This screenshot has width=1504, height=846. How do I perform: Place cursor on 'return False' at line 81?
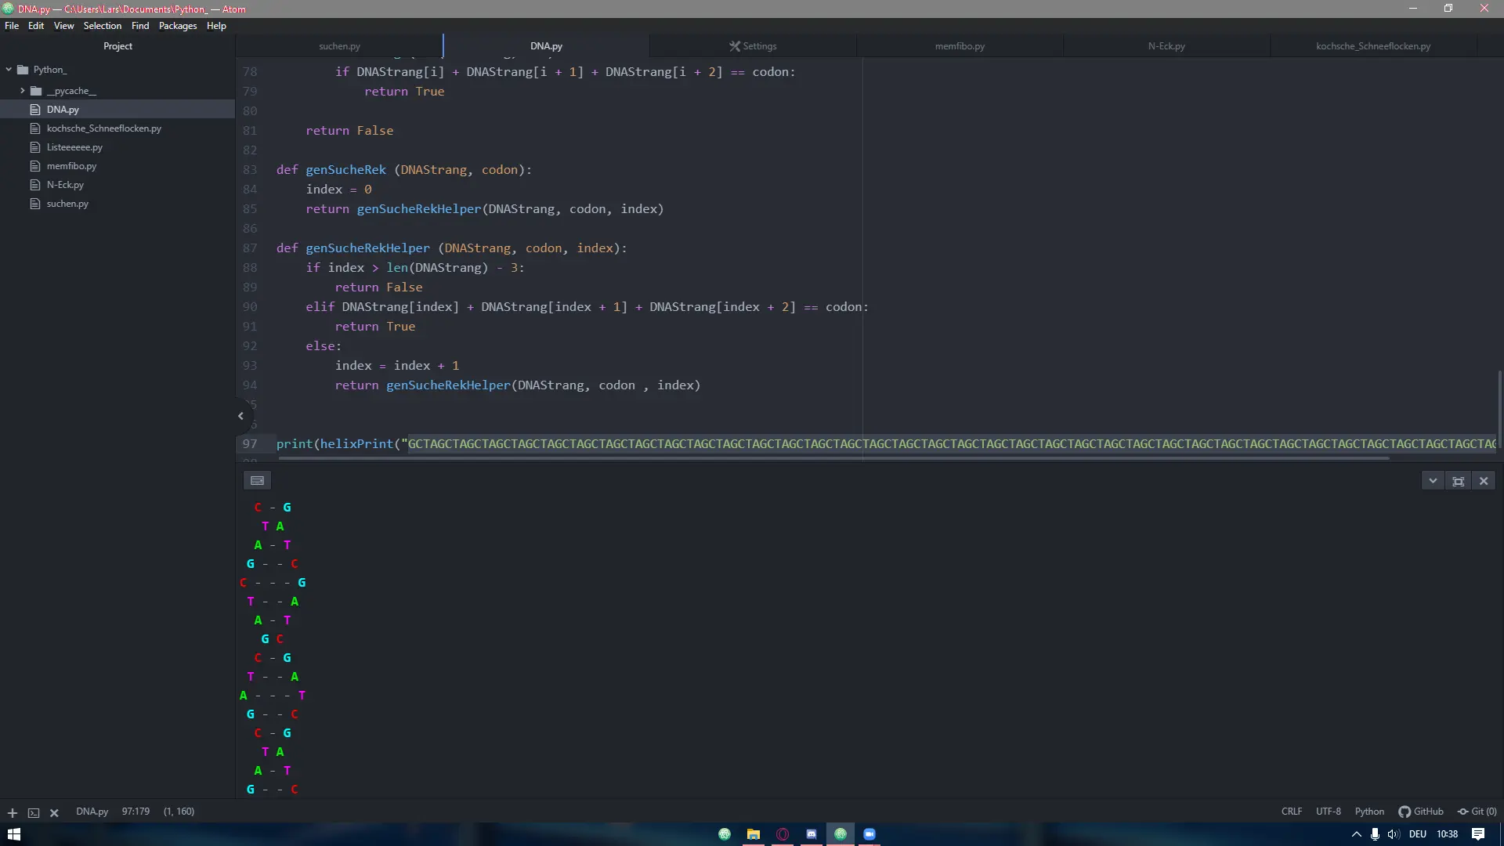click(349, 131)
